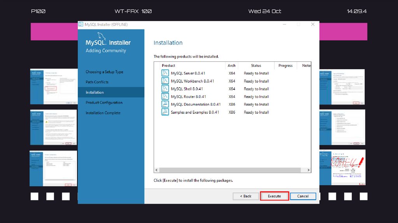Select the 'MySQL Workbench 8.0.41' row text
The height and width of the screenshot is (223, 398).
pos(192,81)
